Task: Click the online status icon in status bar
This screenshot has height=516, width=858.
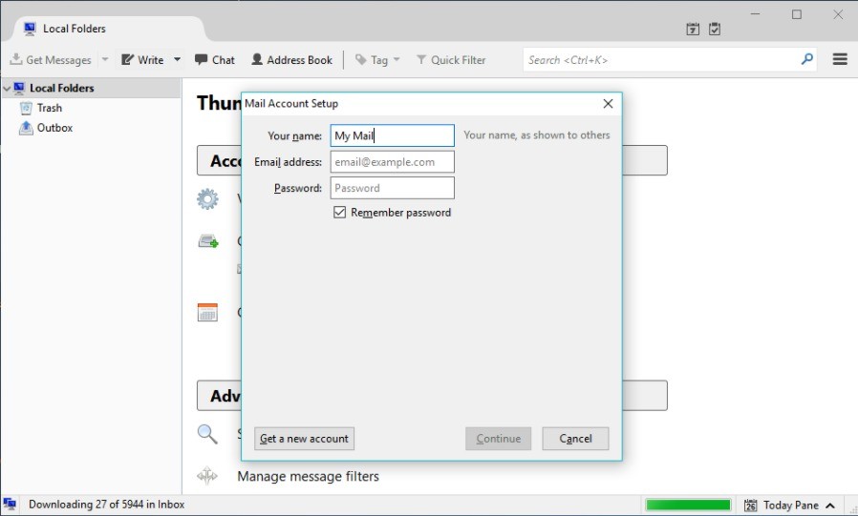Action: (x=11, y=505)
